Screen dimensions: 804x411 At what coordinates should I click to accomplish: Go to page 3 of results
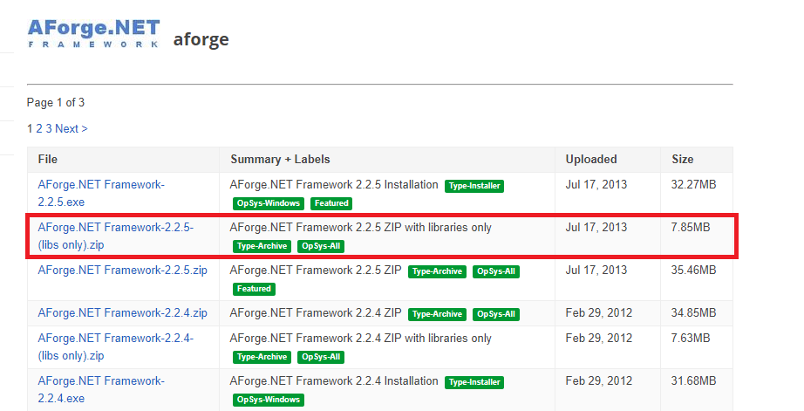tap(49, 129)
